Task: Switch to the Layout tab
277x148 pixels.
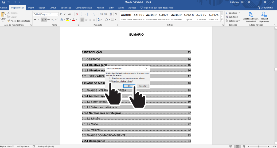Action: tap(53, 8)
